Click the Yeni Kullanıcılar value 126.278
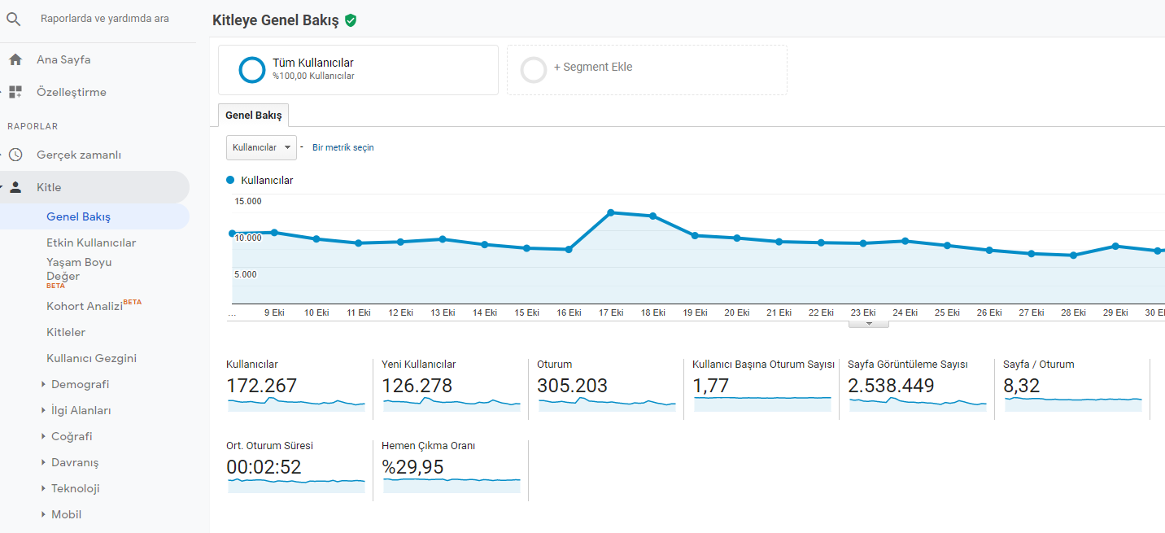Screen dimensions: 1165x533 417,386
